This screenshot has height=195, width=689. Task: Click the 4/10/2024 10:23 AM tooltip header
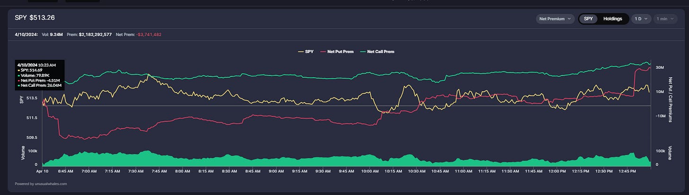point(36,65)
